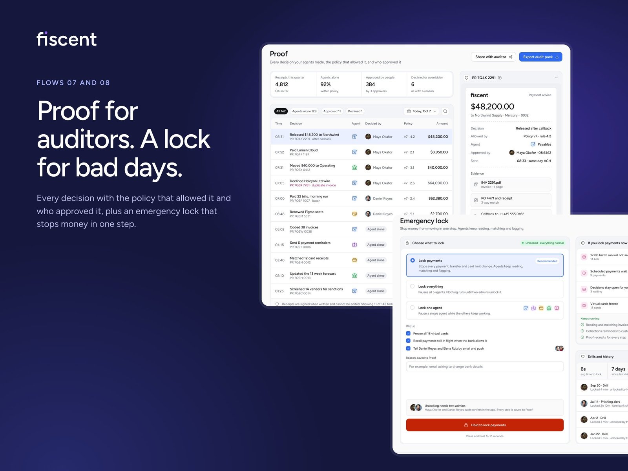The height and width of the screenshot is (471, 628).
Task: Click the lock icon beside Choose what to lock
Action: [407, 243]
